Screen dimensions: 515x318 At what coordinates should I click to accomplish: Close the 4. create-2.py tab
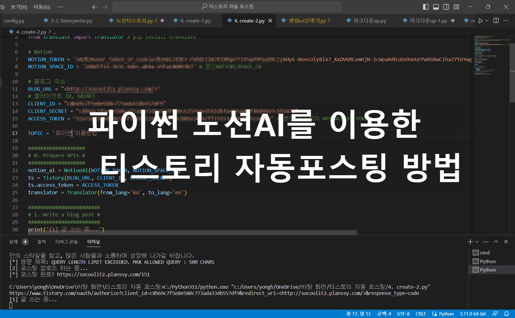(x=270, y=21)
